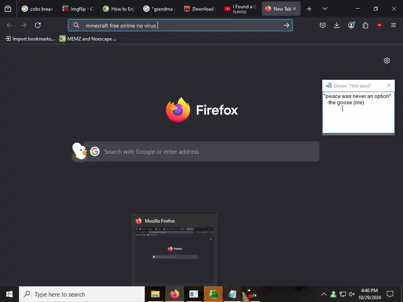
Task: Click the green person tray icon
Action: point(333,294)
